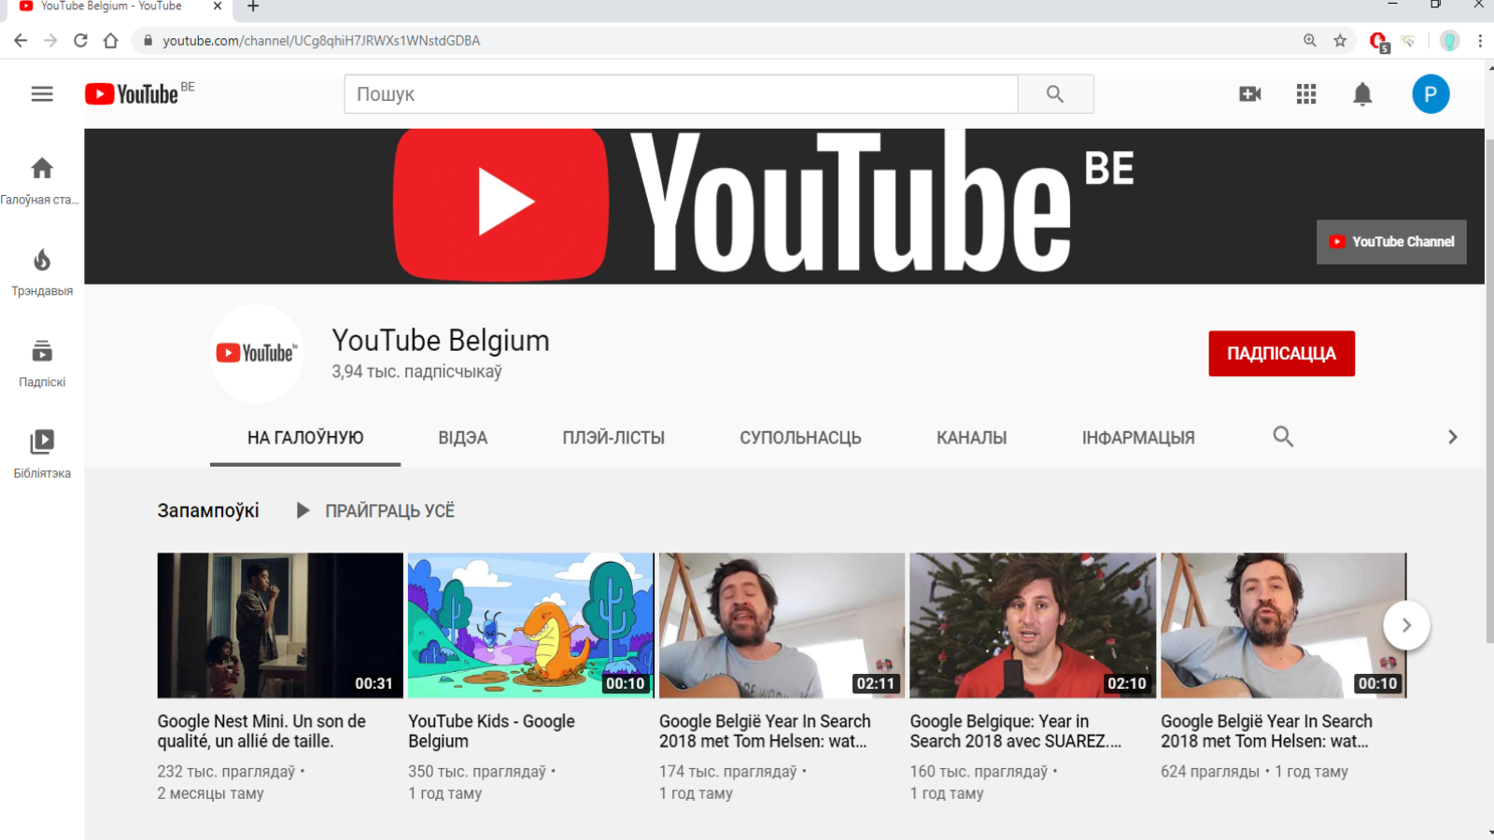Open the ІНФАРМАЦЫЯ tab
Screen dimensions: 1494x840
(1138, 438)
